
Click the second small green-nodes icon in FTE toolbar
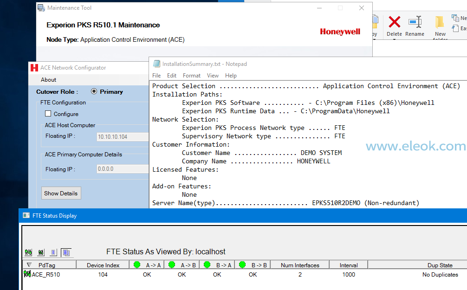click(41, 252)
